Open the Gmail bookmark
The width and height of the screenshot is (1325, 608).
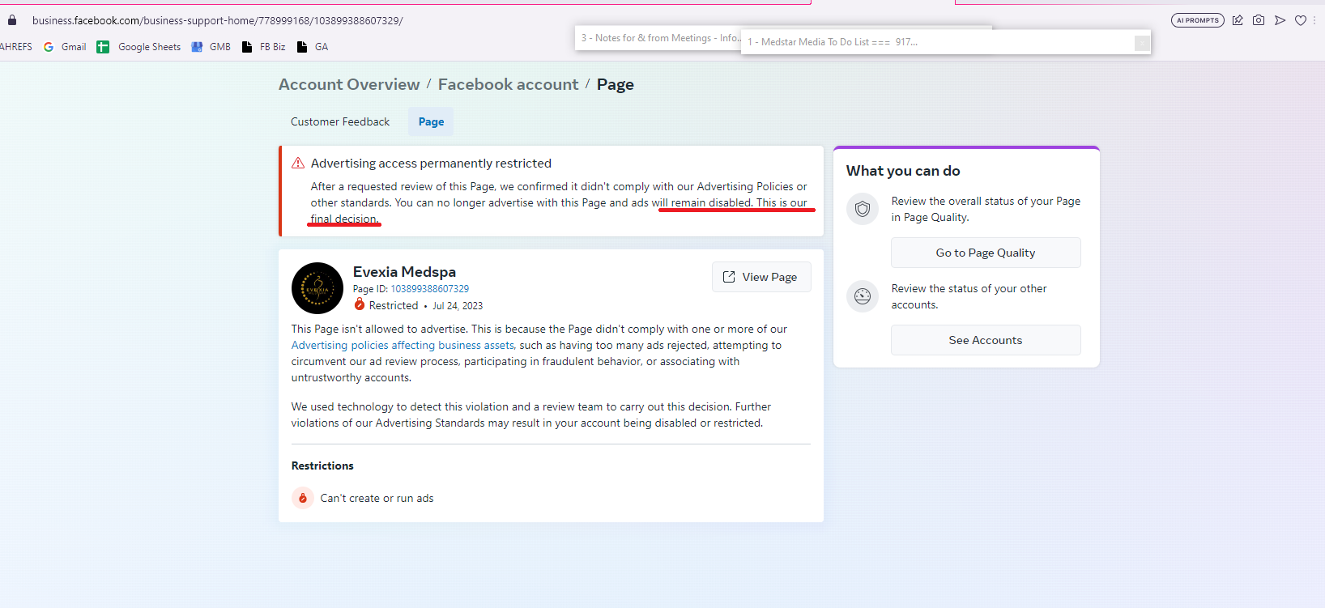point(65,47)
